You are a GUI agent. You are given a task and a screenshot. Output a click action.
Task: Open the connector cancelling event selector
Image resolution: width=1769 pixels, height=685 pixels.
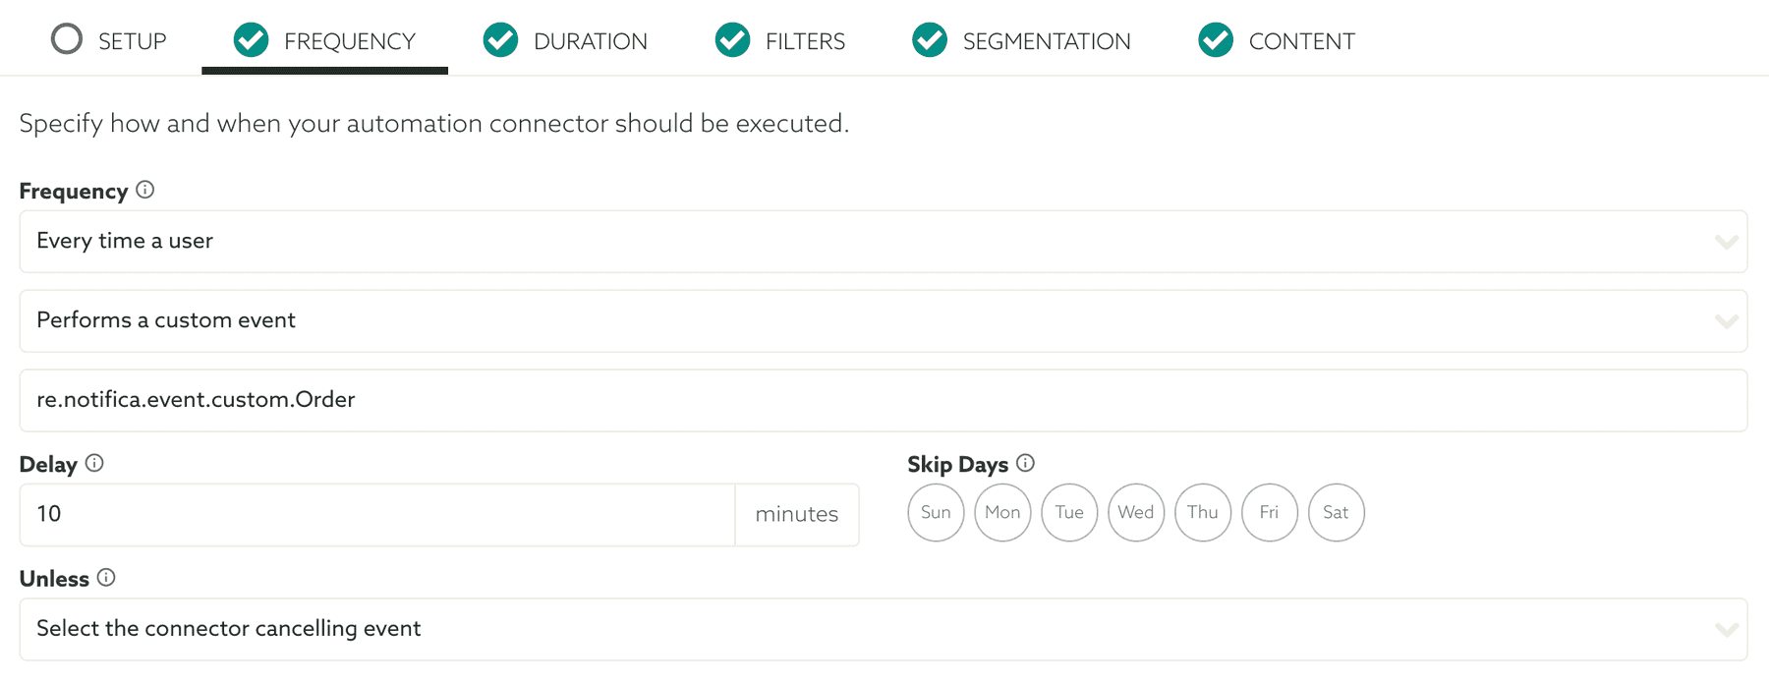[x=884, y=629]
